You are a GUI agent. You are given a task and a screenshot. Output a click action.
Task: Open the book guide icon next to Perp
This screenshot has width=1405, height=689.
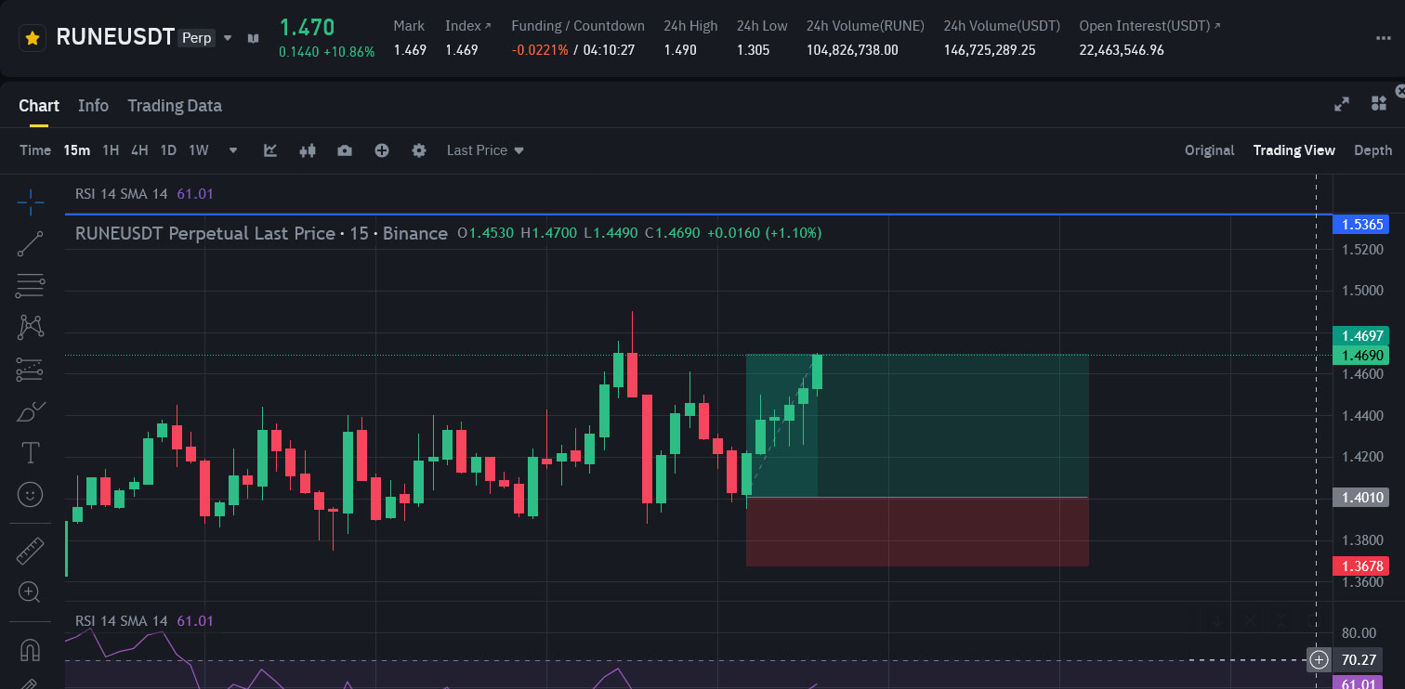253,38
